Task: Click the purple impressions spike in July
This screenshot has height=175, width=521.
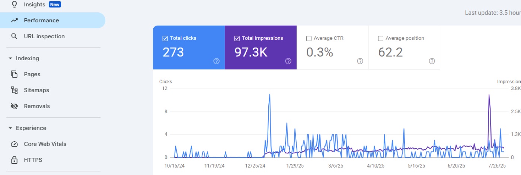Action: (489, 95)
